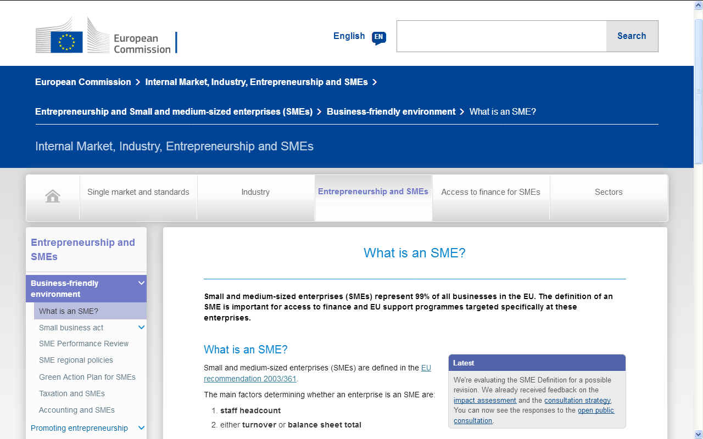
Task: Focus the site search text field
Action: [501, 36]
